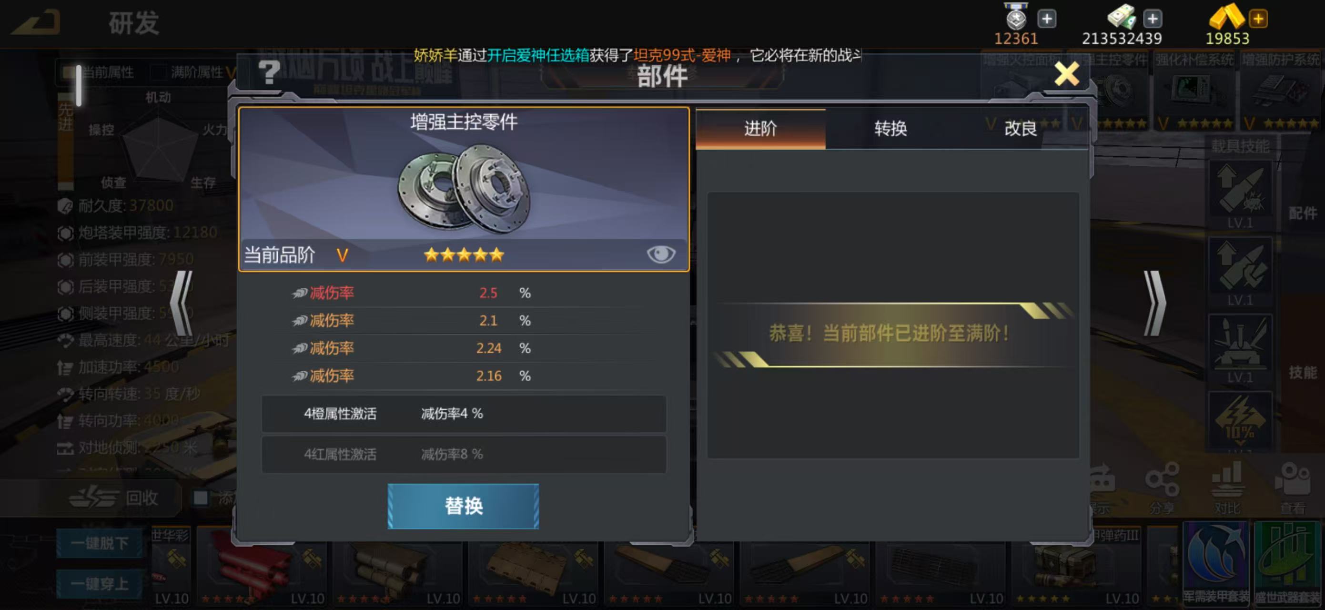Image resolution: width=1325 pixels, height=610 pixels.
Task: Open the 分享 share icon
Action: click(x=1162, y=488)
